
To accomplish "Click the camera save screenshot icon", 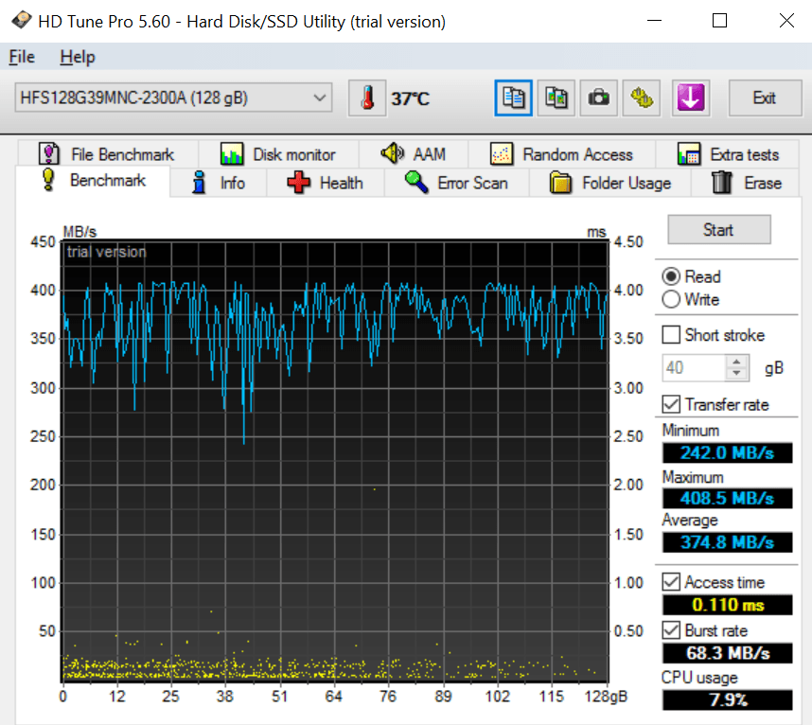I will coord(599,97).
